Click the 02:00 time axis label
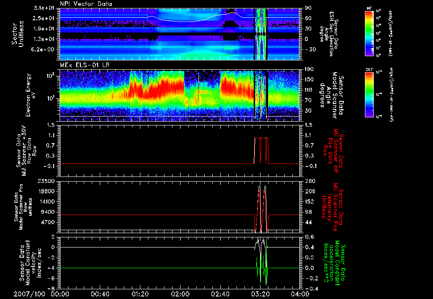Image resolution: width=433 pixels, height=299 pixels. tap(180, 294)
